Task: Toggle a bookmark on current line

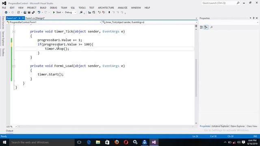Action: 109,13
